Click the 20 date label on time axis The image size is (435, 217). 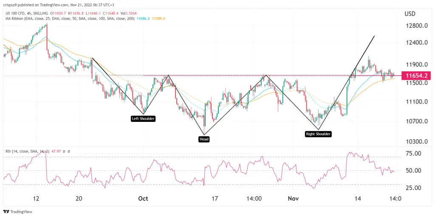click(79, 199)
